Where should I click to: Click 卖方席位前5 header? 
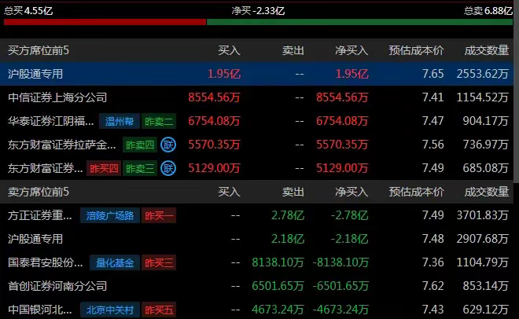point(39,192)
